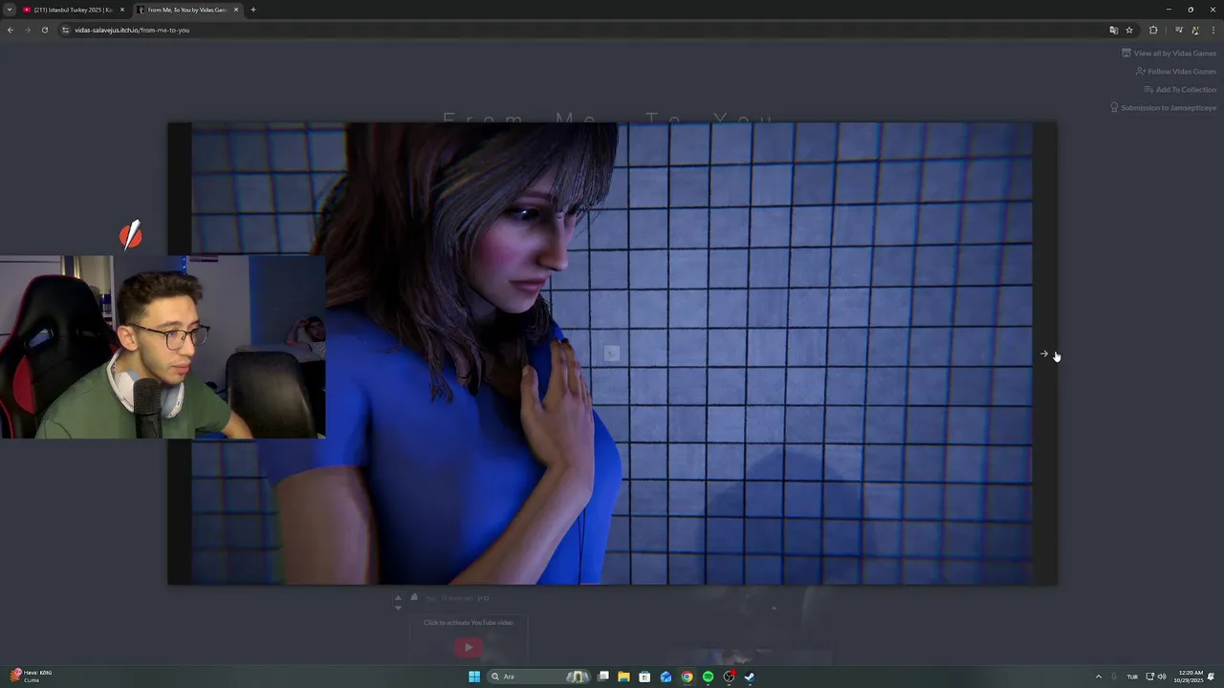Open the Windows Start menu
Image resolution: width=1224 pixels, height=688 pixels.
click(x=474, y=677)
